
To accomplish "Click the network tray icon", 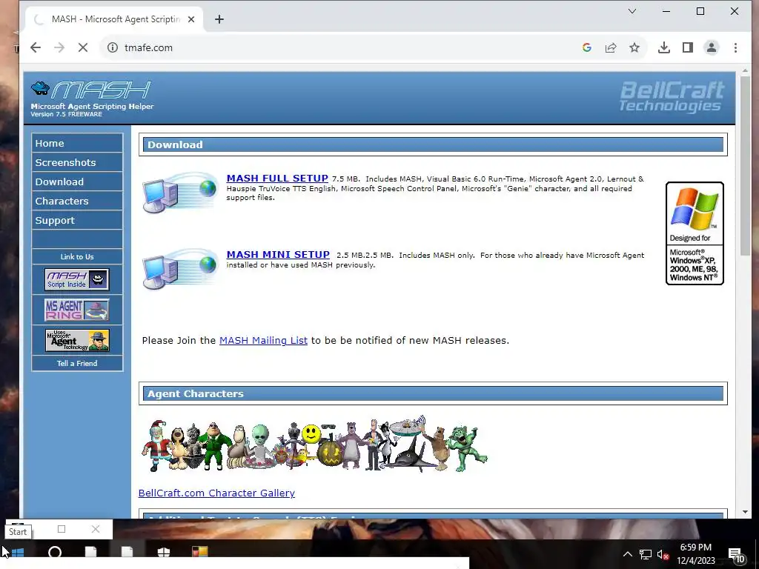I will 646,554.
